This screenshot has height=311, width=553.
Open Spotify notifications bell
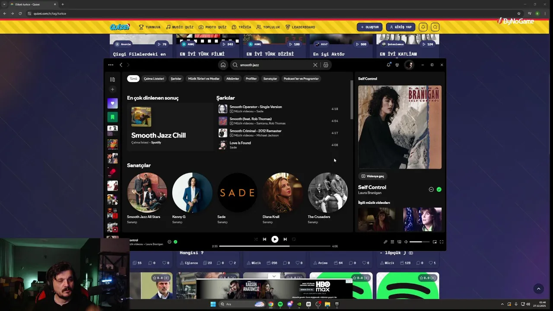tap(388, 65)
